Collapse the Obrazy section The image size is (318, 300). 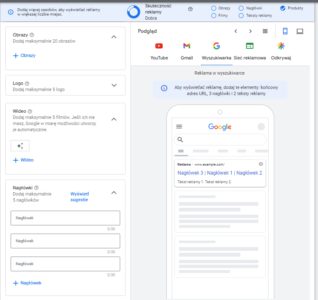tap(114, 37)
